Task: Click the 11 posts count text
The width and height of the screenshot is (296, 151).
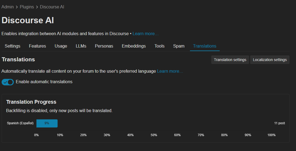Action: [x=280, y=123]
